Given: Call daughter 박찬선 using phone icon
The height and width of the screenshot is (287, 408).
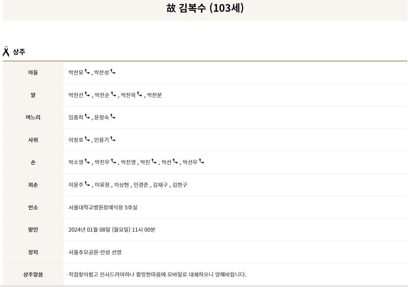Looking at the screenshot, I should (87, 94).
